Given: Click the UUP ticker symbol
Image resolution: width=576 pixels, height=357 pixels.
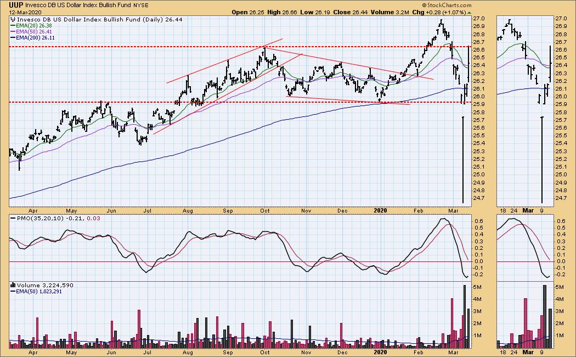Looking at the screenshot, I should click(x=16, y=5).
